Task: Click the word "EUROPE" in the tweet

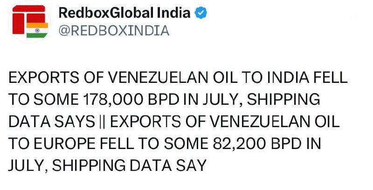Action: (x=64, y=144)
